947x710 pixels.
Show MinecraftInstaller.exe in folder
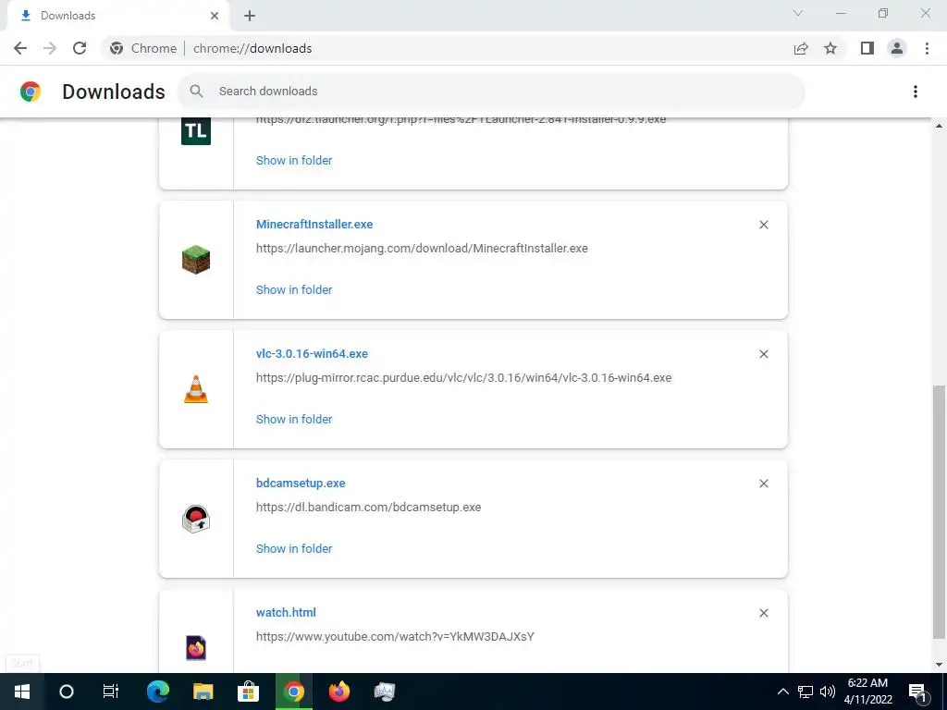click(x=294, y=289)
